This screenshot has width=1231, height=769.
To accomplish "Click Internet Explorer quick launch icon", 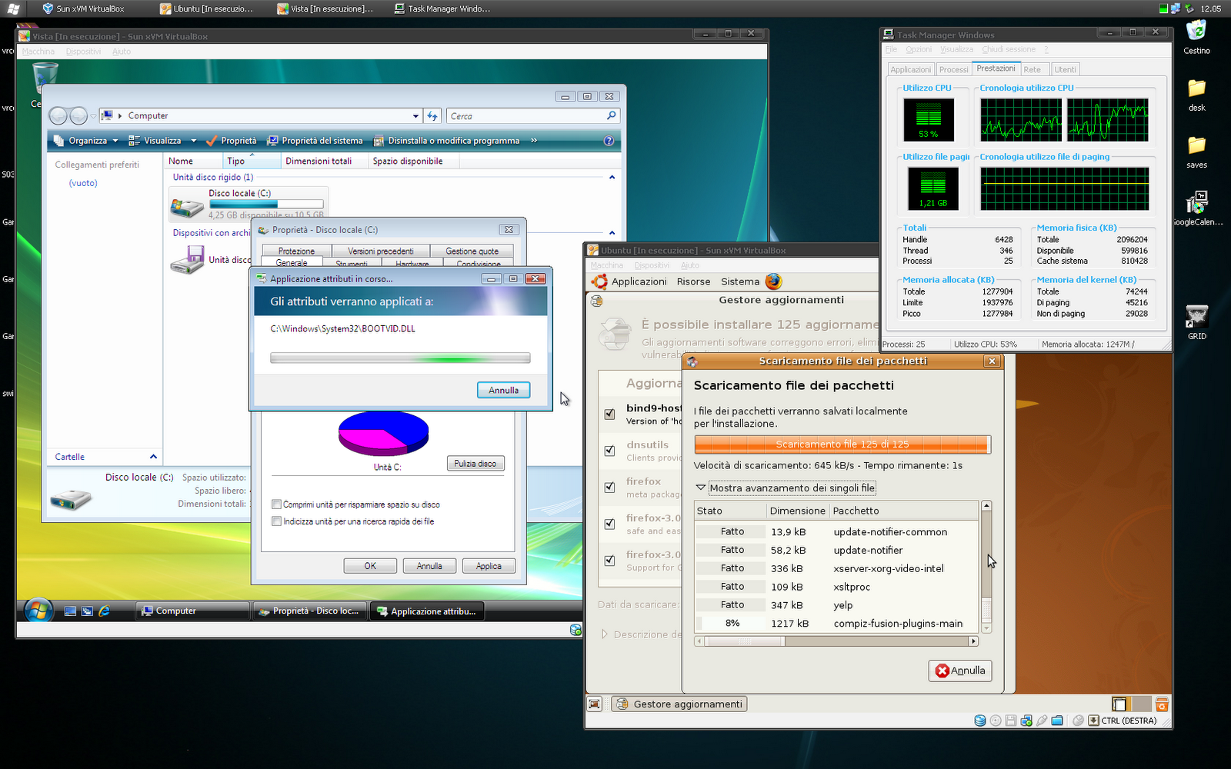I will click(104, 611).
